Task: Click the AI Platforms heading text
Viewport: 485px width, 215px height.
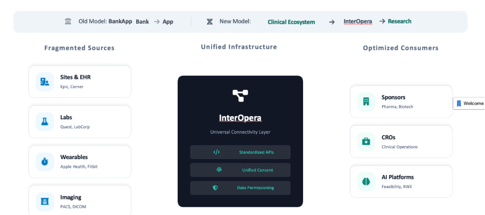Action: click(397, 177)
